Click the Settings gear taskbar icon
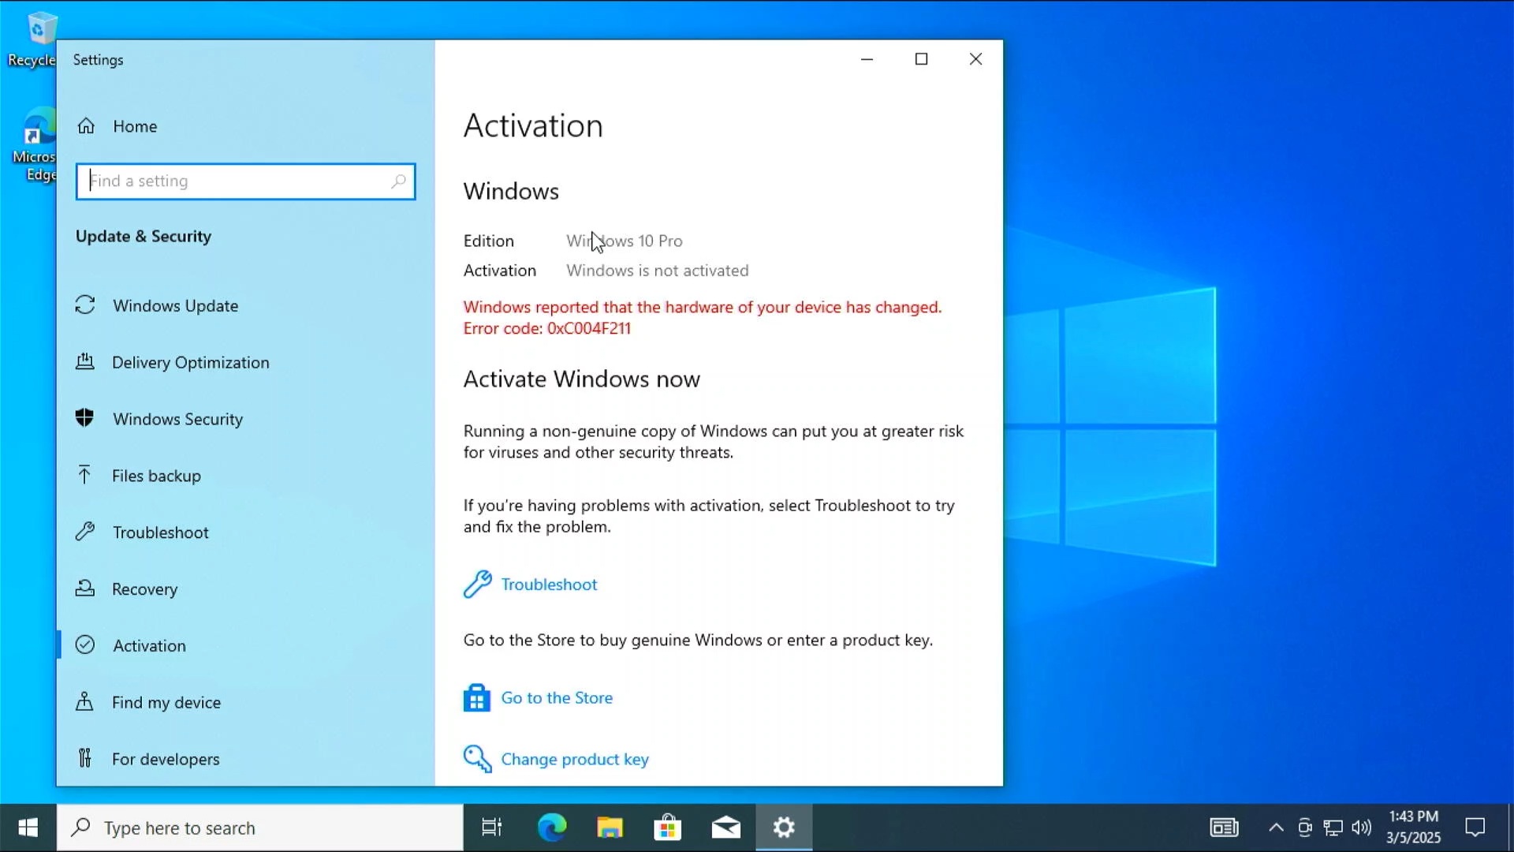The image size is (1514, 852). click(x=784, y=828)
